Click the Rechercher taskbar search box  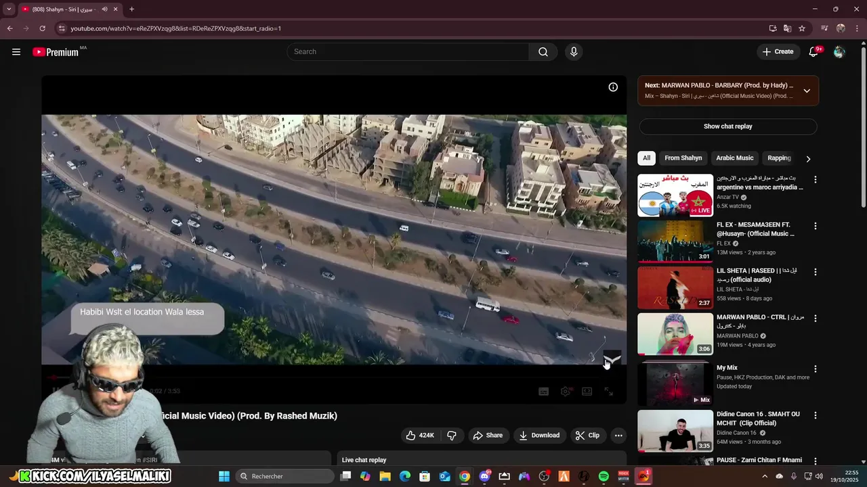click(x=284, y=476)
